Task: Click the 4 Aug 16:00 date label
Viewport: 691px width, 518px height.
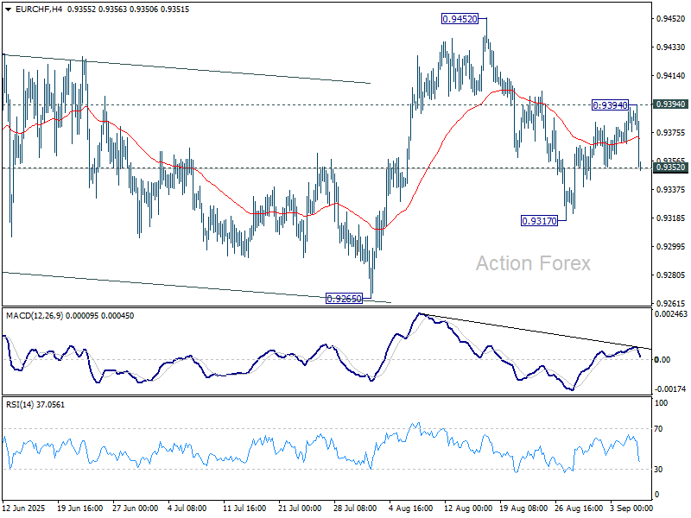Action: 410,509
